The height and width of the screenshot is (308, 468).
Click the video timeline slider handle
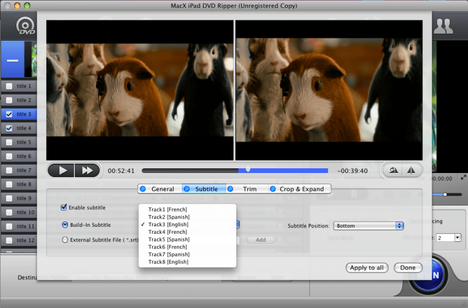click(247, 169)
